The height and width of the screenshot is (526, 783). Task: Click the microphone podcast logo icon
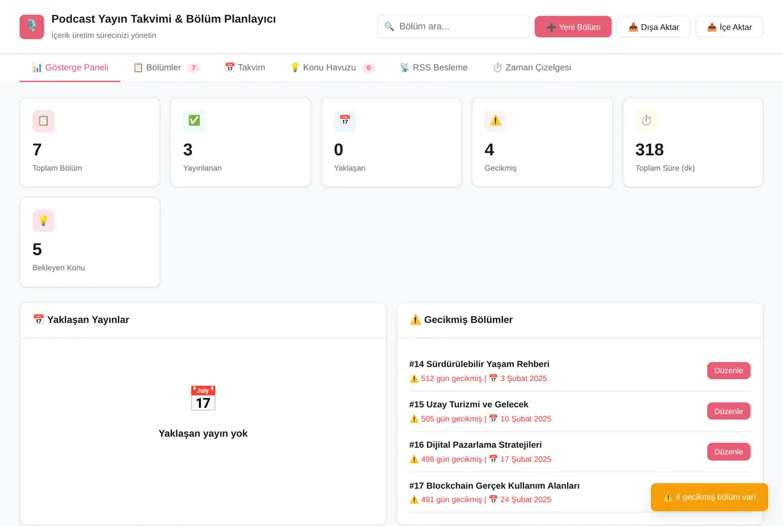(31, 27)
